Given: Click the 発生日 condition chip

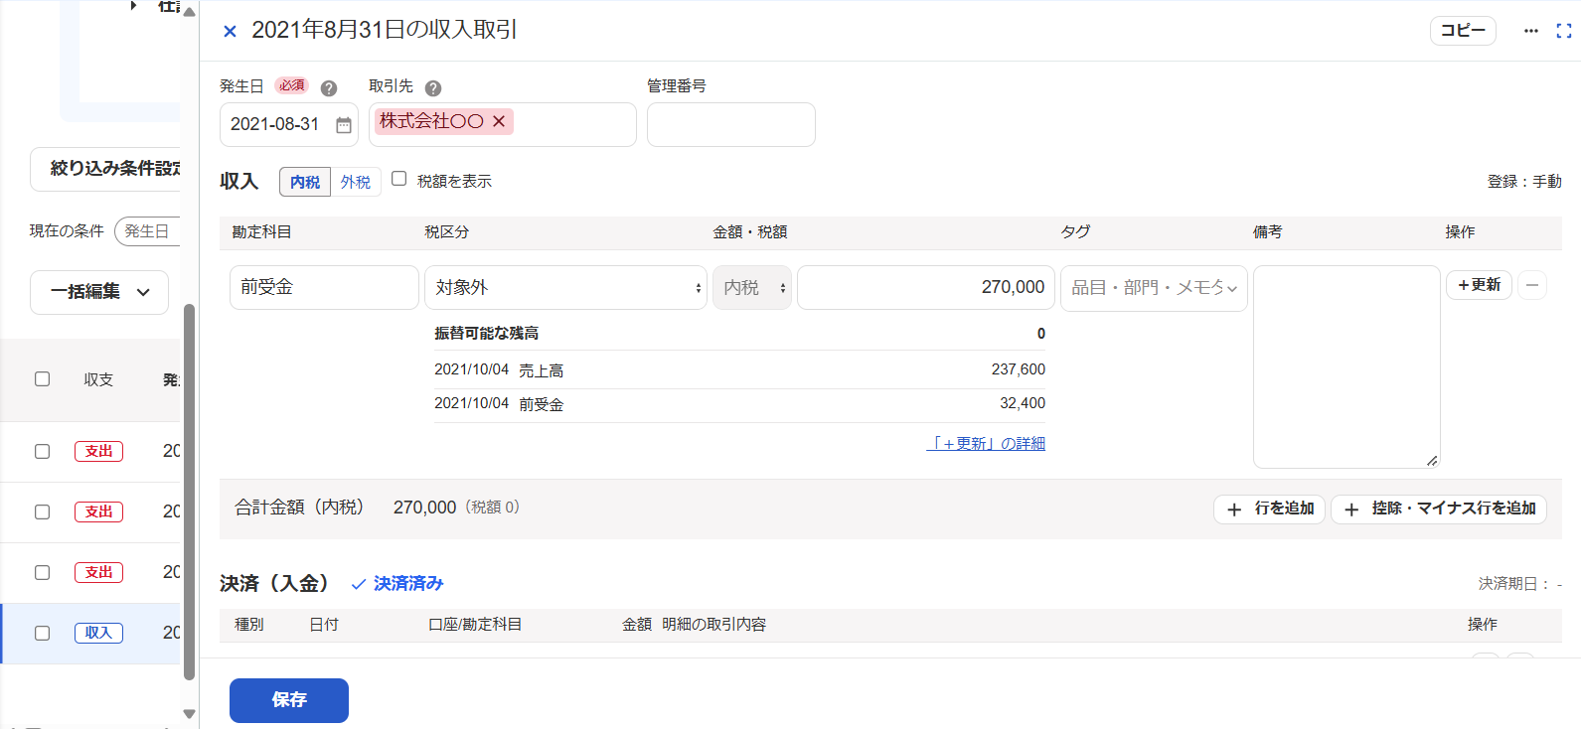Looking at the screenshot, I should coord(147,231).
